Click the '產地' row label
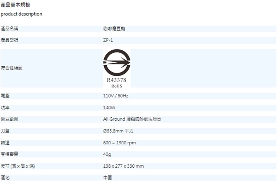This screenshot has height=181, width=278. coord(5,177)
